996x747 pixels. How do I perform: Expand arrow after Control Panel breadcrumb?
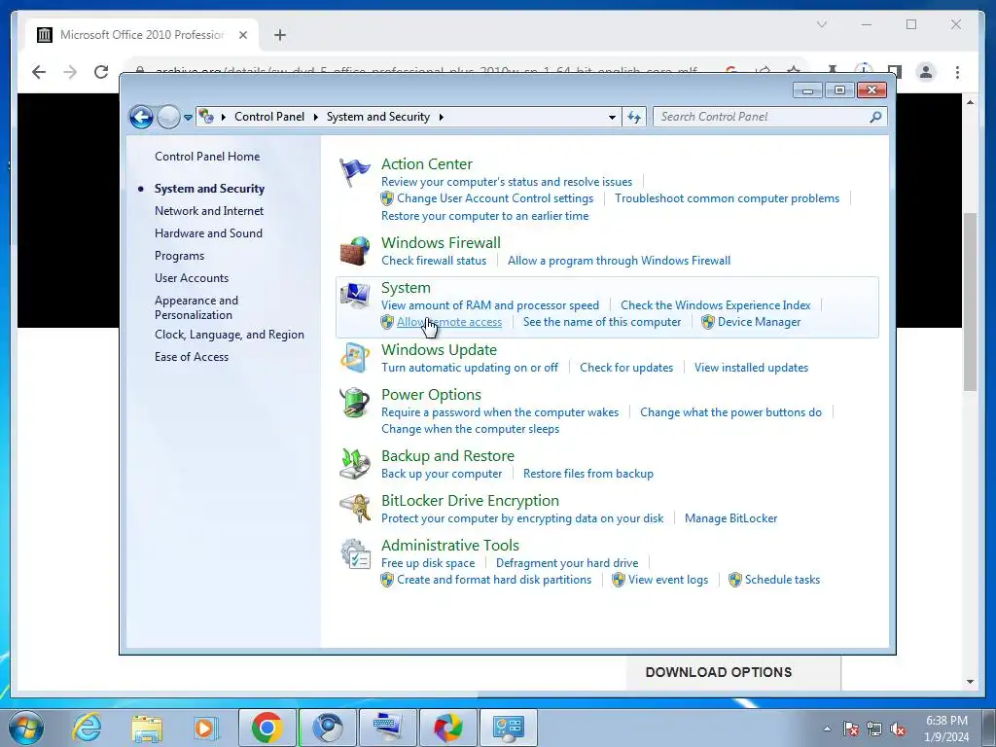pos(316,117)
